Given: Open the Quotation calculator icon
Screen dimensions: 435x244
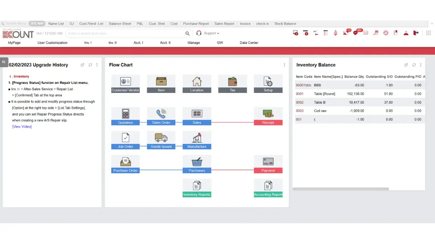Looking at the screenshot, I should coord(125,116).
